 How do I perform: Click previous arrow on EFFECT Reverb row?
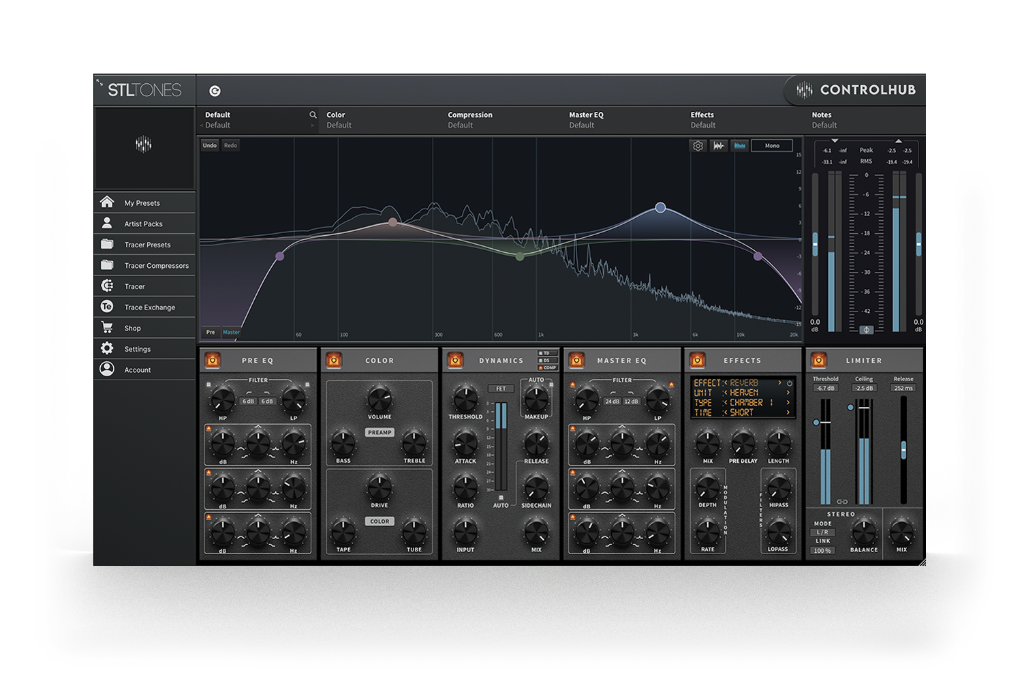[x=726, y=383]
